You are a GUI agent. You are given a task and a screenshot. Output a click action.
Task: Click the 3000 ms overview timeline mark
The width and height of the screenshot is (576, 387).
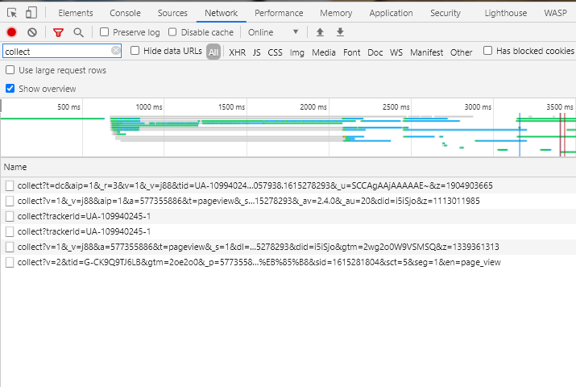pyautogui.click(x=478, y=107)
